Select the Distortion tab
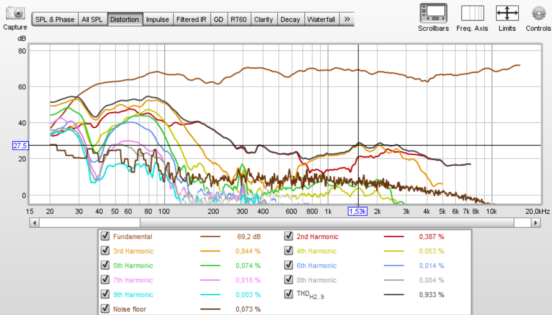Viewport: 552px width, 315px height. pos(124,19)
